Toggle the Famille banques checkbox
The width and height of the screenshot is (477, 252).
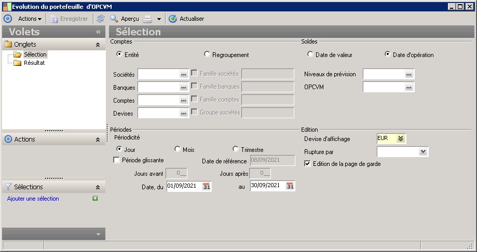coord(194,86)
